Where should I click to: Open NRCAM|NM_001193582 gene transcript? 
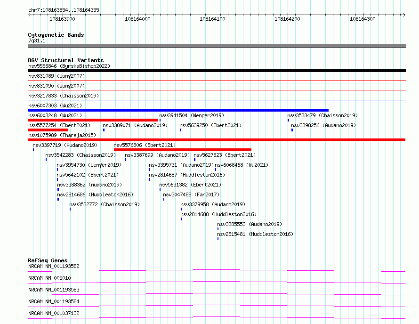[54, 266]
